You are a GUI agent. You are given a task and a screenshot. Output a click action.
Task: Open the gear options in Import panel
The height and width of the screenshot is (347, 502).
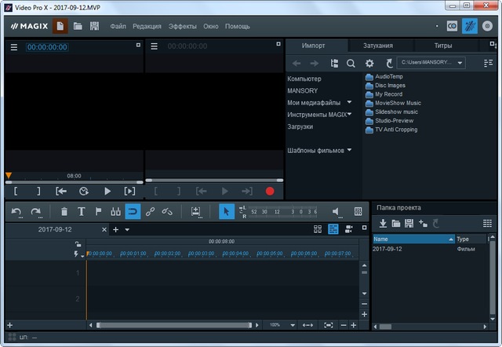click(369, 64)
